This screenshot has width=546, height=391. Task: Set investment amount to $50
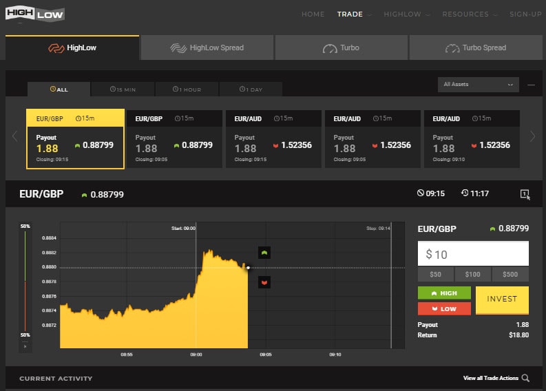pos(435,275)
